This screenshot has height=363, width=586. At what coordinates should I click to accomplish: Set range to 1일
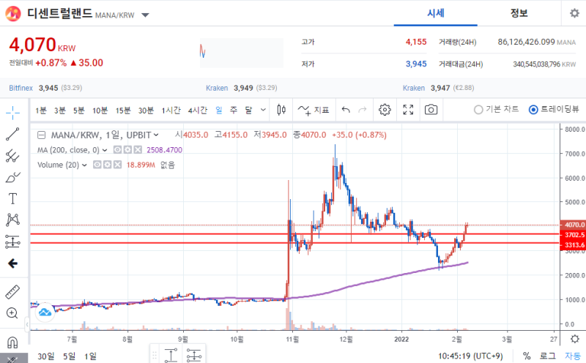90,356
